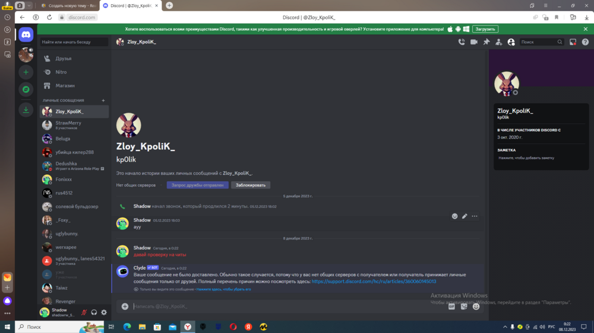Open StrawMerry group conversation
The image size is (594, 333).
click(x=74, y=125)
